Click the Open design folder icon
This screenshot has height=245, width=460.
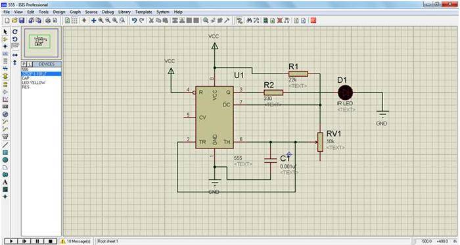click(x=14, y=20)
